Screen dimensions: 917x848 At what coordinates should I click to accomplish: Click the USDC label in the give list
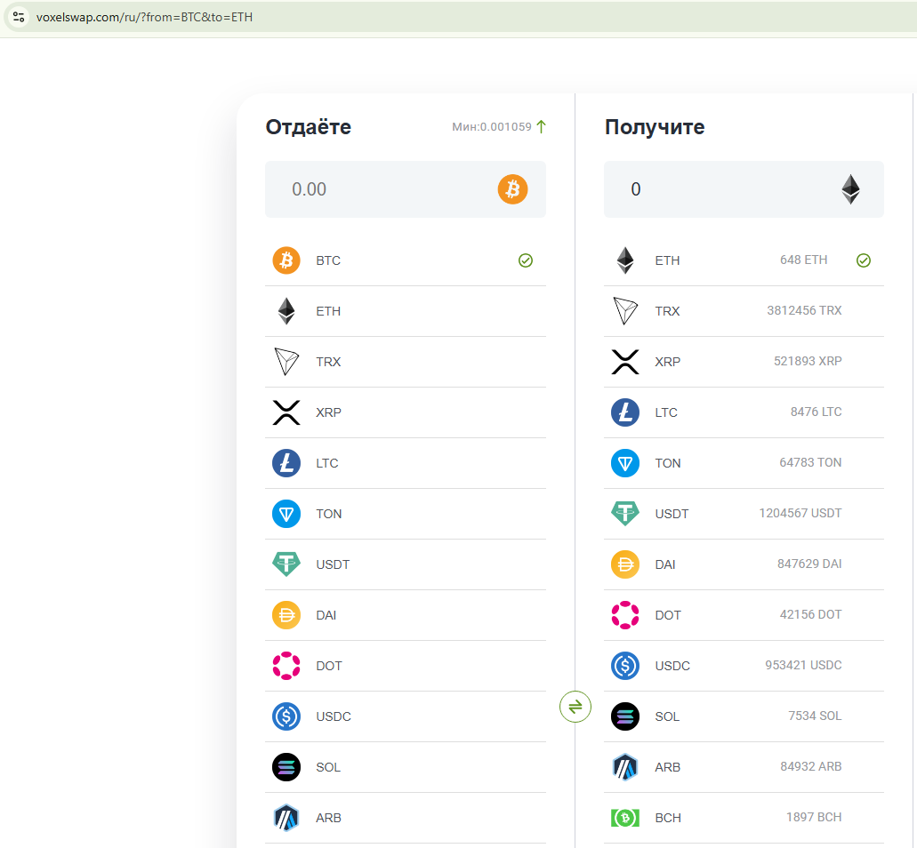tap(334, 716)
